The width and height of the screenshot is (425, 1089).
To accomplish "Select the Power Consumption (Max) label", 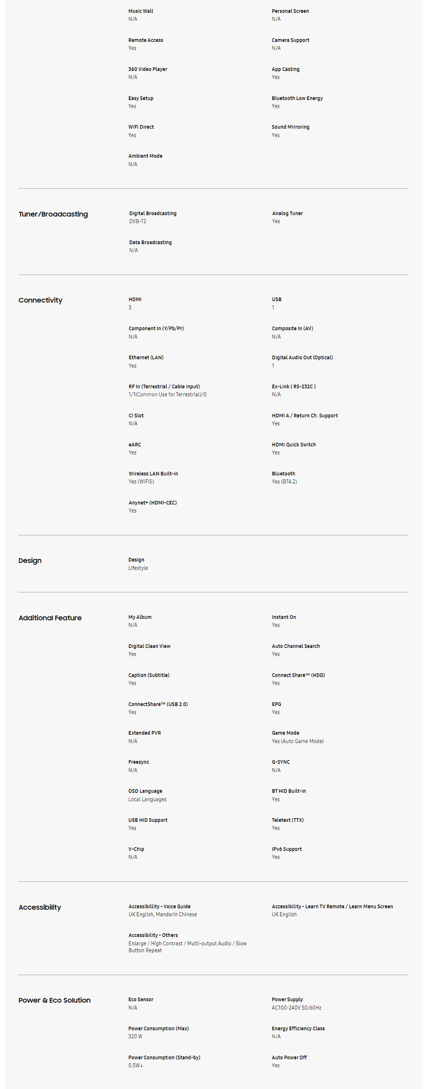I will pos(158,1029).
